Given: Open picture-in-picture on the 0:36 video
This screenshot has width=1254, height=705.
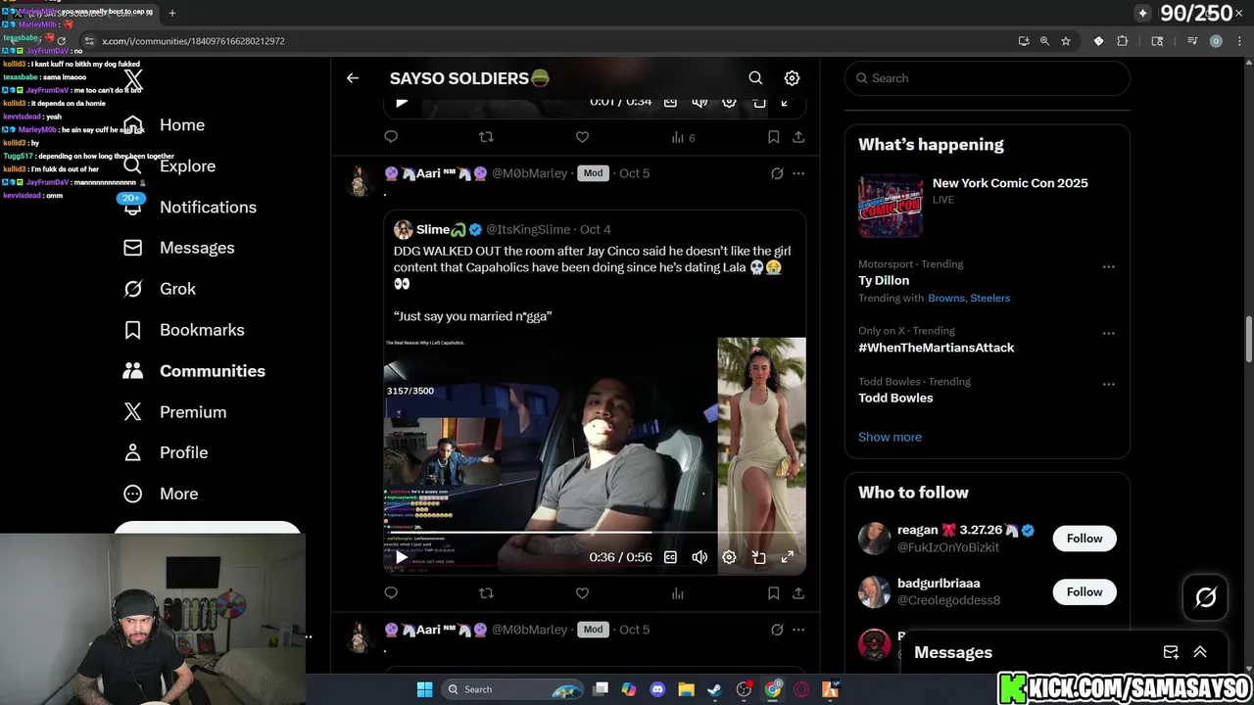Looking at the screenshot, I should [x=758, y=557].
